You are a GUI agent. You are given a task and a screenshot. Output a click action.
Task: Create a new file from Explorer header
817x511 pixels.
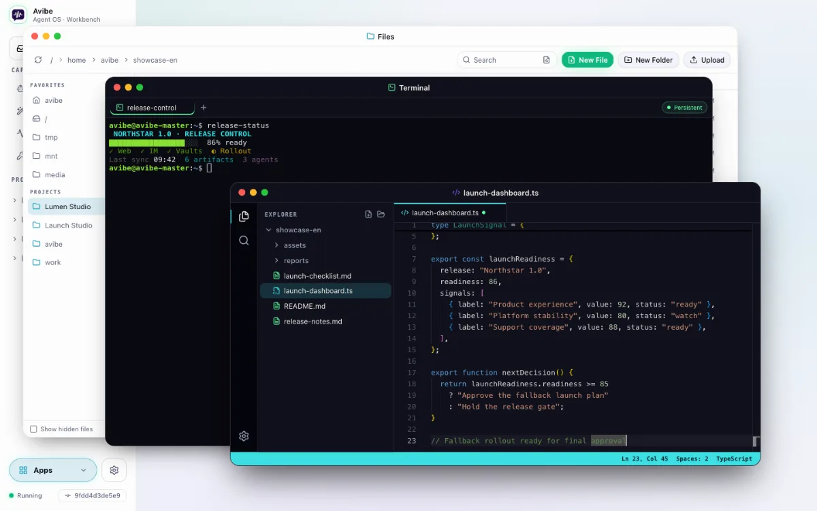tap(368, 214)
